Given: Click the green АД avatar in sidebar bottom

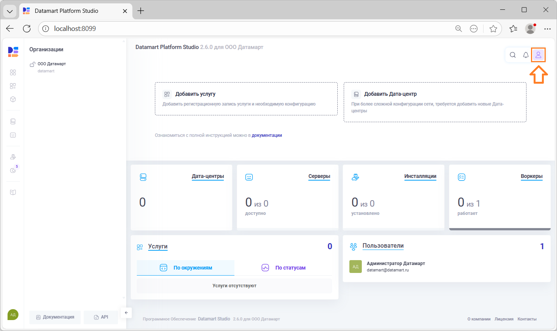Looking at the screenshot, I should pos(13,315).
